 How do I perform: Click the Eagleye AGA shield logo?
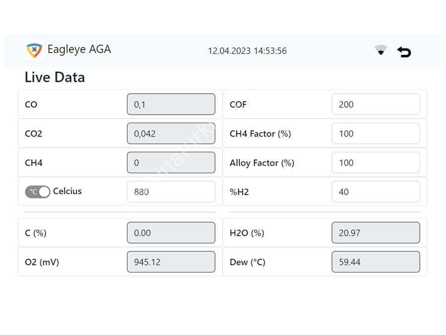tap(34, 50)
